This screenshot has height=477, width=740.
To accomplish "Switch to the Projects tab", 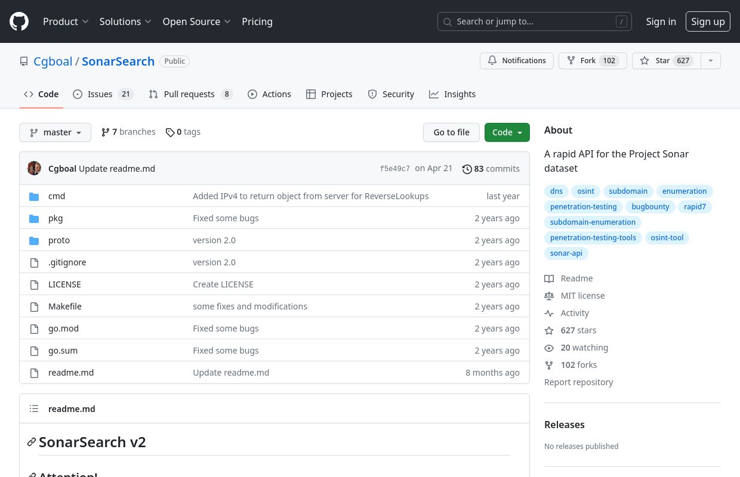I will pyautogui.click(x=329, y=94).
